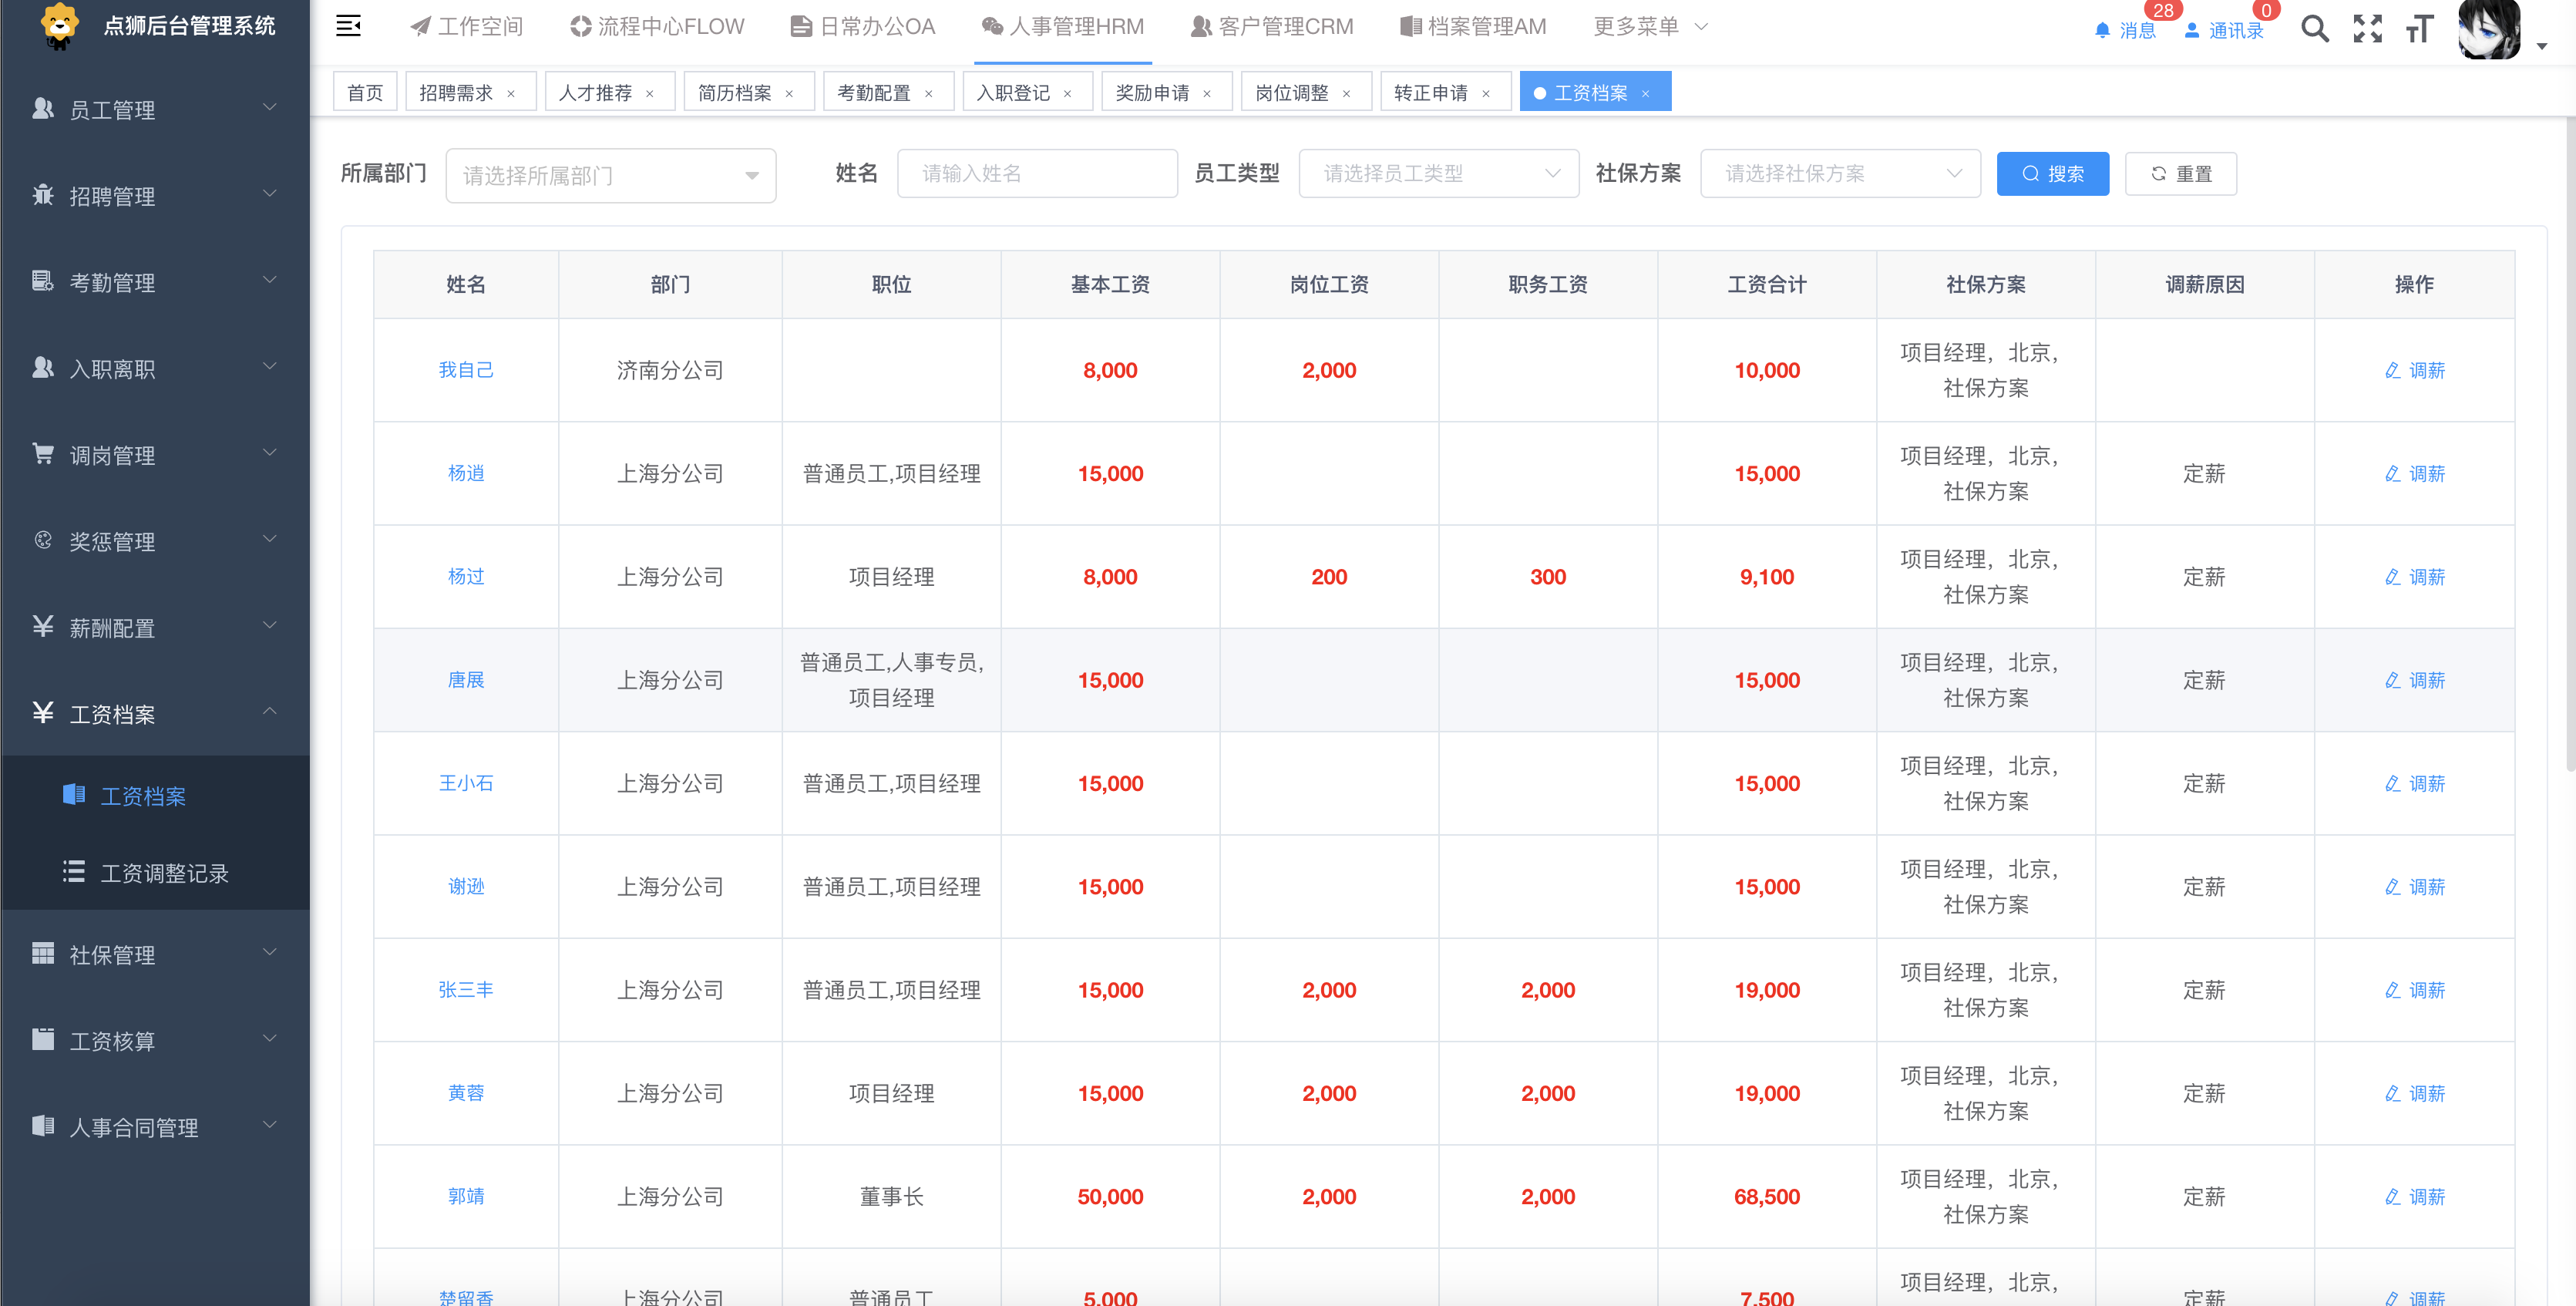Switch to 日常办公OA top menu
This screenshot has height=1306, width=2576.
[x=863, y=27]
